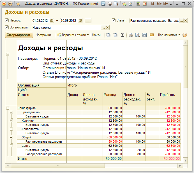194x173 pixels.
Task: Collapse the Наша фирма group
Action: coord(8,108)
